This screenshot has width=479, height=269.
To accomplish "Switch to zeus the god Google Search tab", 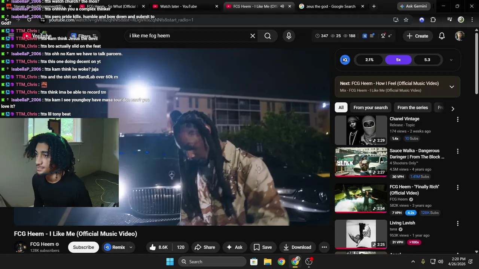I will 331,6.
